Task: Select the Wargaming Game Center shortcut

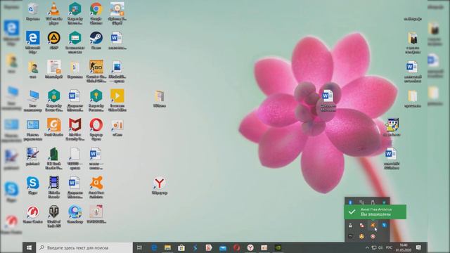Action: coord(33,214)
